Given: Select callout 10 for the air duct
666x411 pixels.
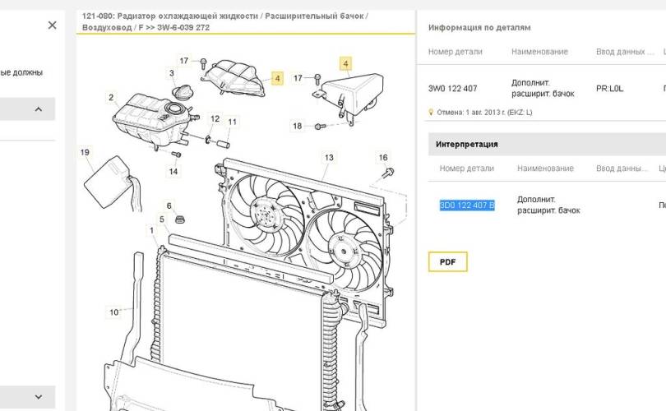Looking at the screenshot, I should [x=113, y=312].
